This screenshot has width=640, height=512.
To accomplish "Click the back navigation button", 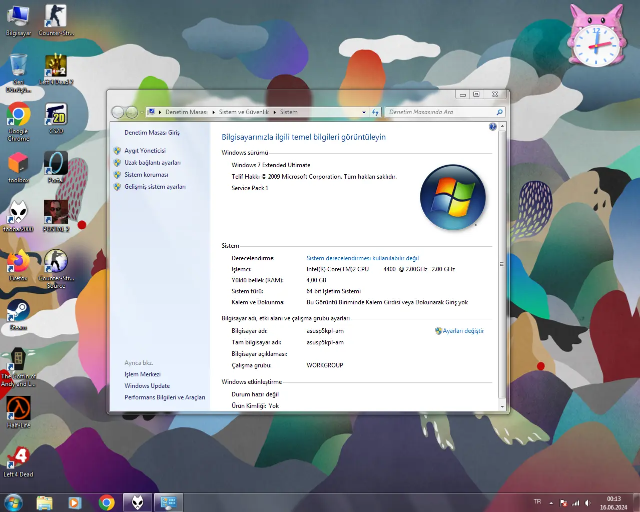I will coord(118,112).
